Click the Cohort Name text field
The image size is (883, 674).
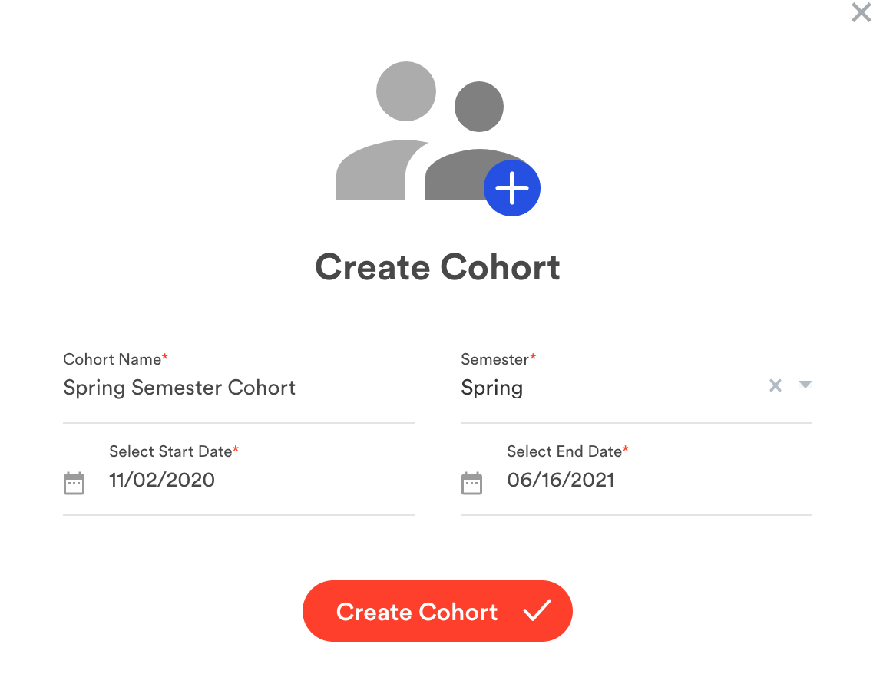coord(238,388)
